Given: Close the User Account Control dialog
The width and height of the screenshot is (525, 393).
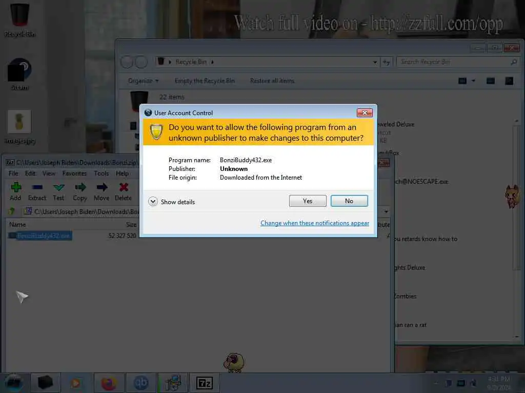Looking at the screenshot, I should [365, 113].
